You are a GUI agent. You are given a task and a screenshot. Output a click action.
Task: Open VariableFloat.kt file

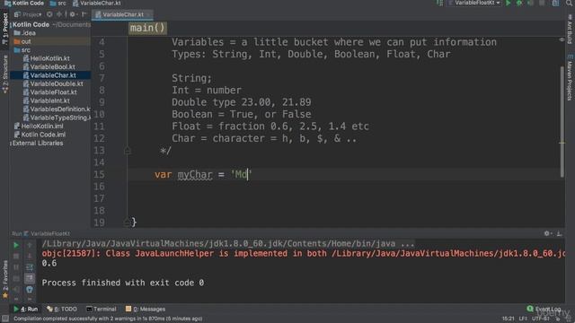coord(50,92)
